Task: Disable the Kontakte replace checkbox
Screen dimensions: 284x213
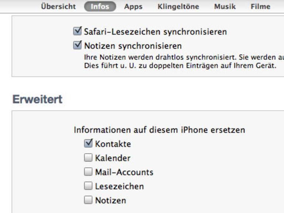Action: [88, 143]
